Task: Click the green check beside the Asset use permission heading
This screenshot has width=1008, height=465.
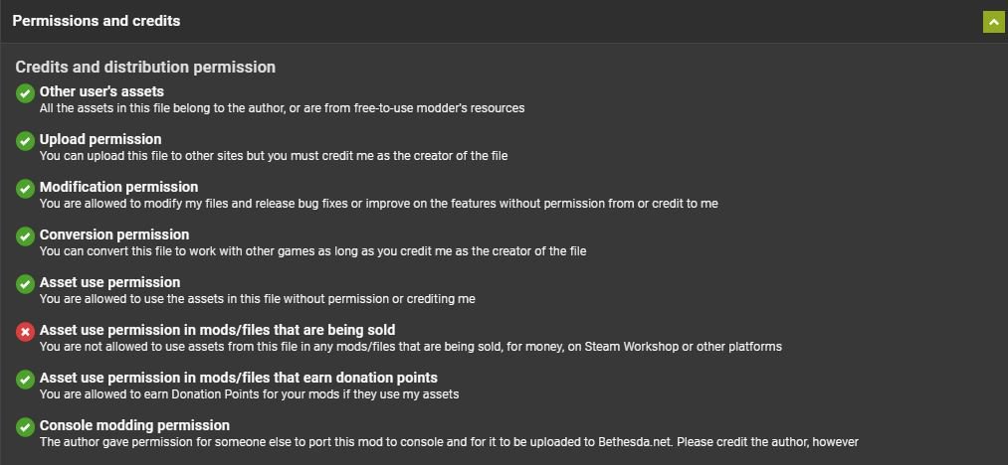Action: (x=25, y=284)
